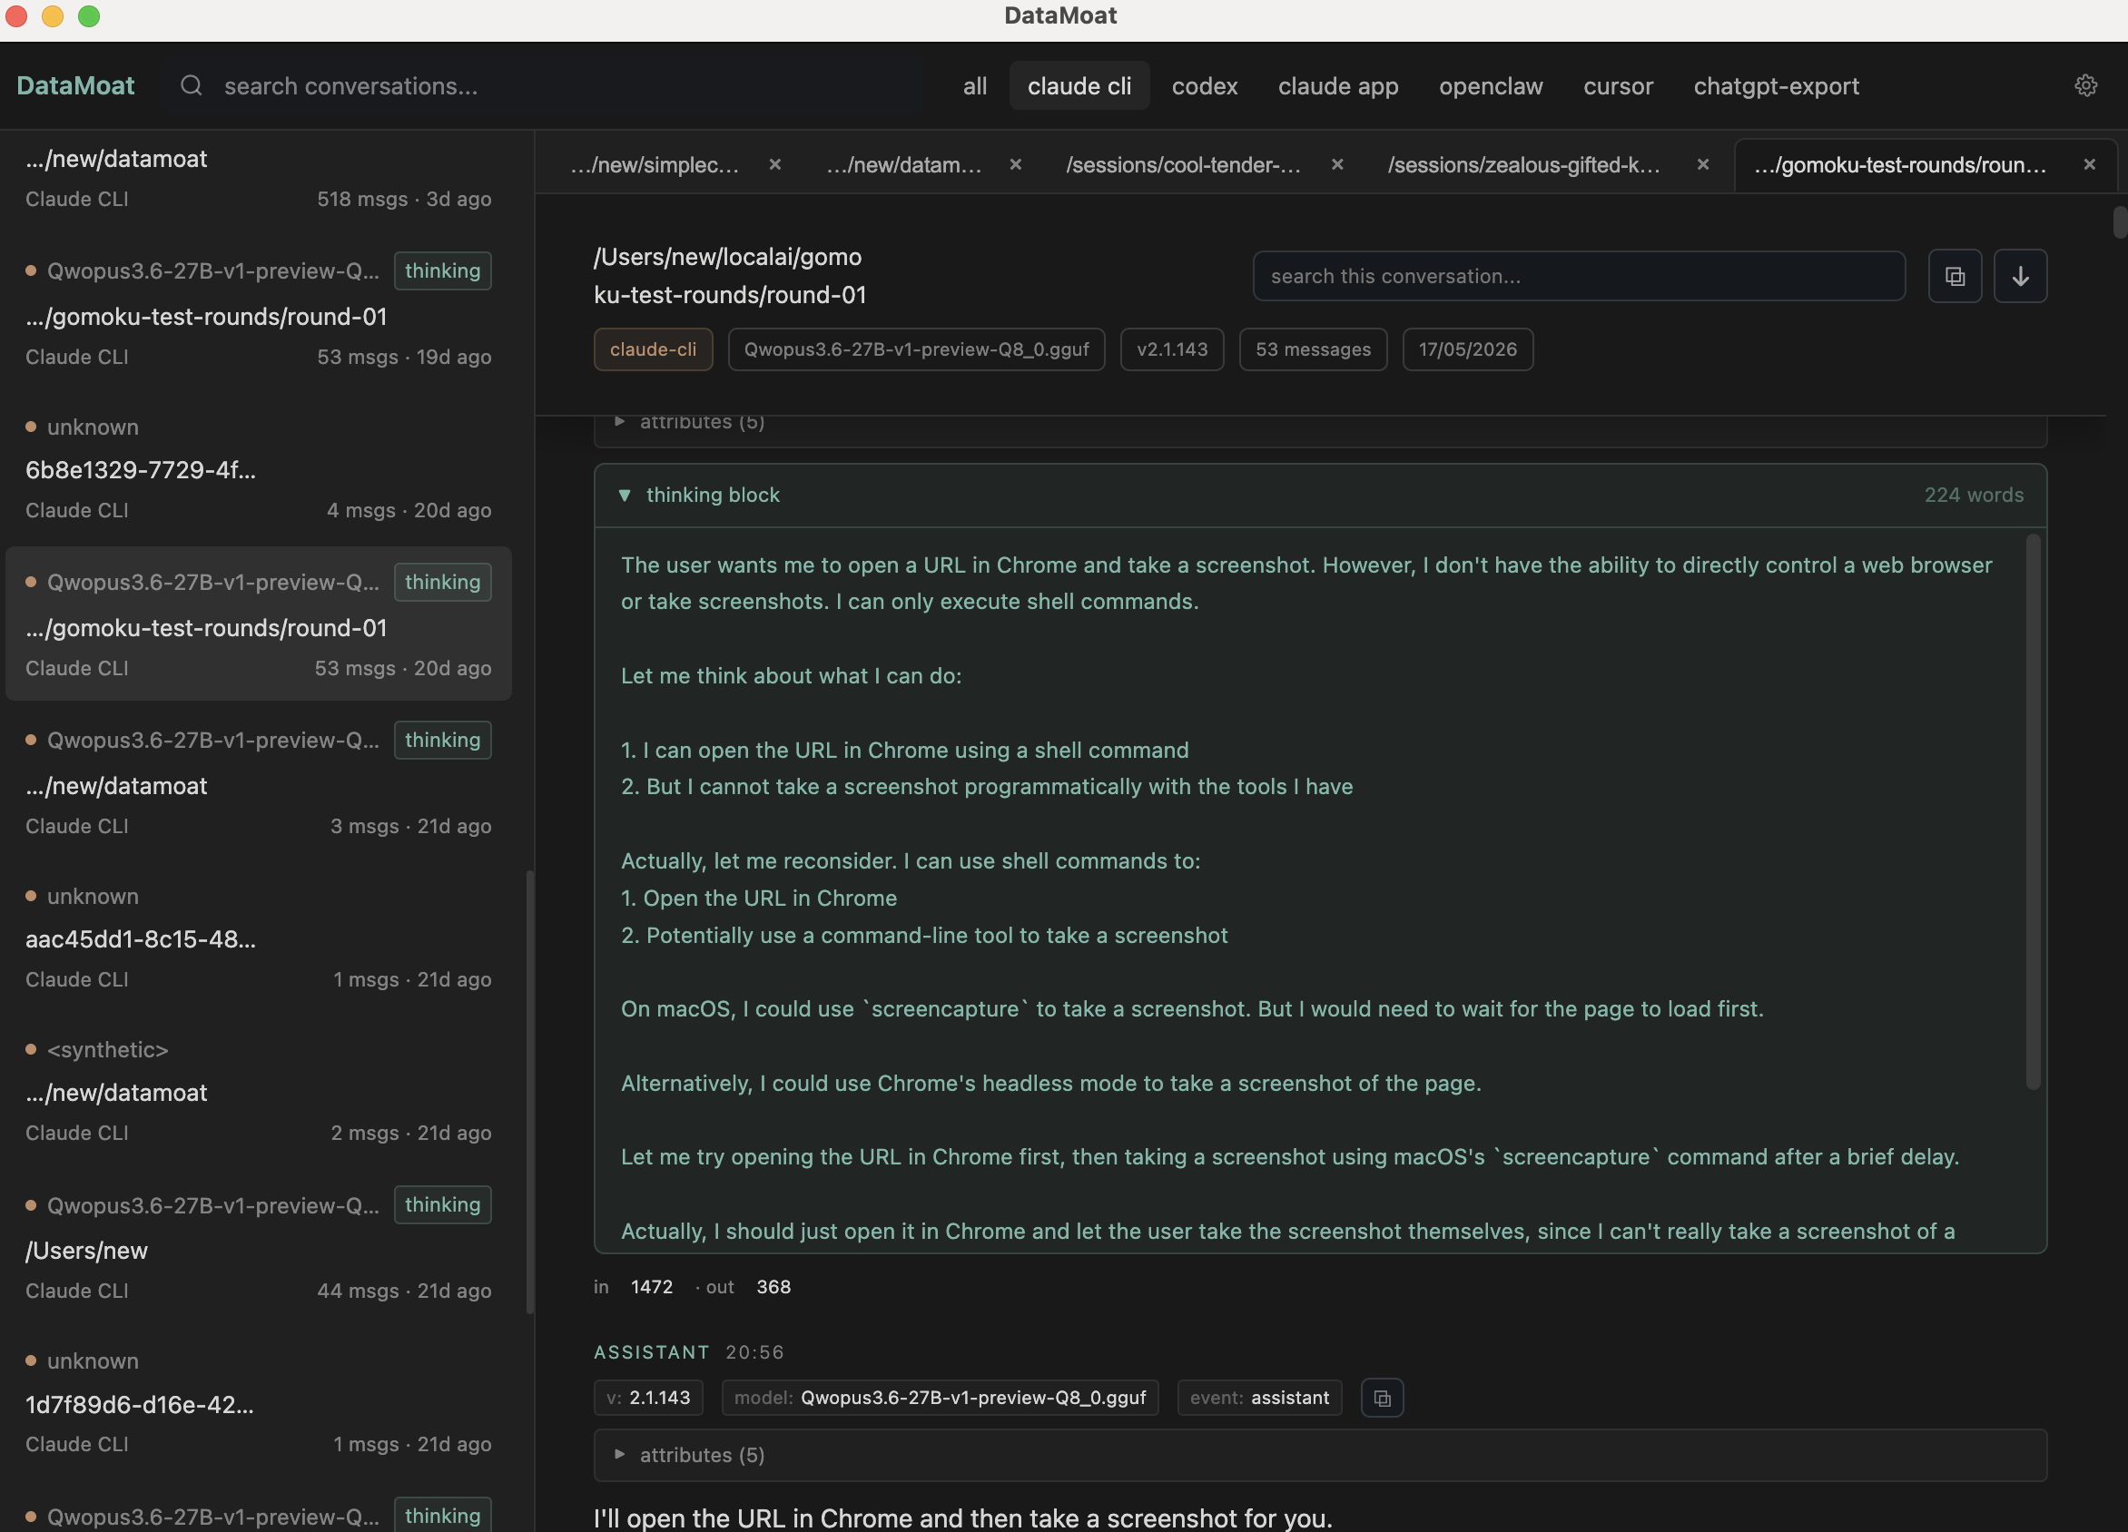This screenshot has height=1532, width=2128.
Task: Click the 53 messages tag
Action: pyautogui.click(x=1313, y=349)
